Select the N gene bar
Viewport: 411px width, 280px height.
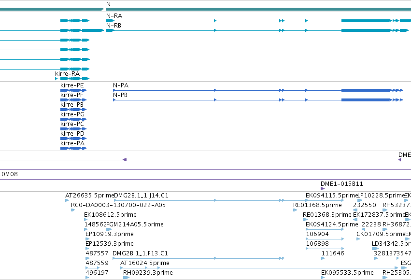pyautogui.click(x=258, y=9)
